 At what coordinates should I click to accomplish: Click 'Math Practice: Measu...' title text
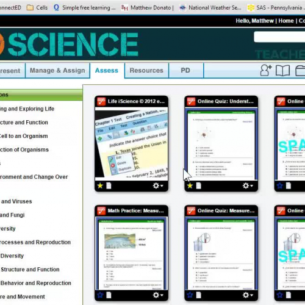(135, 210)
